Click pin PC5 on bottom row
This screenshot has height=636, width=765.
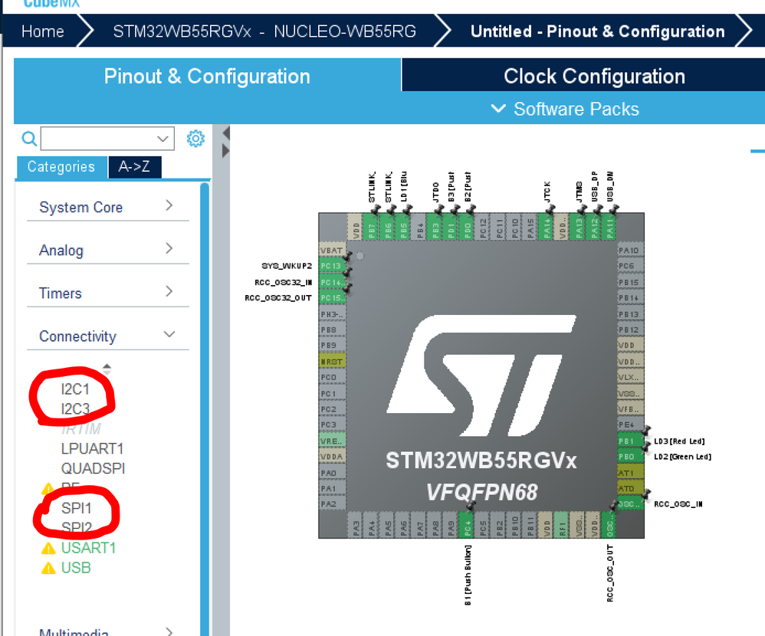click(483, 526)
